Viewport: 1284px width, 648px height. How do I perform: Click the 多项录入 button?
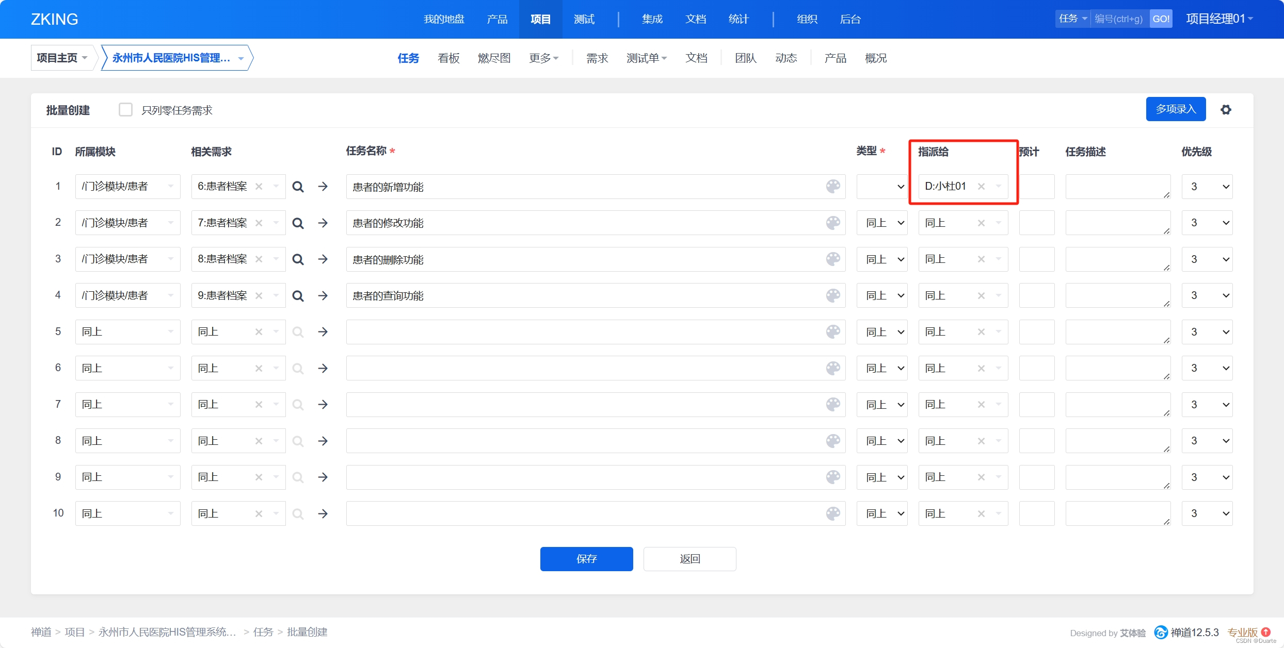click(x=1176, y=109)
